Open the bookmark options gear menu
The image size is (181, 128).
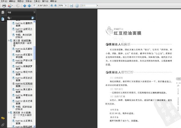pyautogui.click(x=9, y=18)
